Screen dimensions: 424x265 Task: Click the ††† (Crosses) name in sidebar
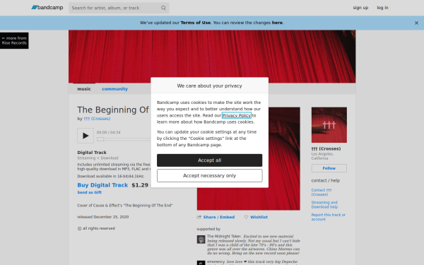(x=326, y=148)
